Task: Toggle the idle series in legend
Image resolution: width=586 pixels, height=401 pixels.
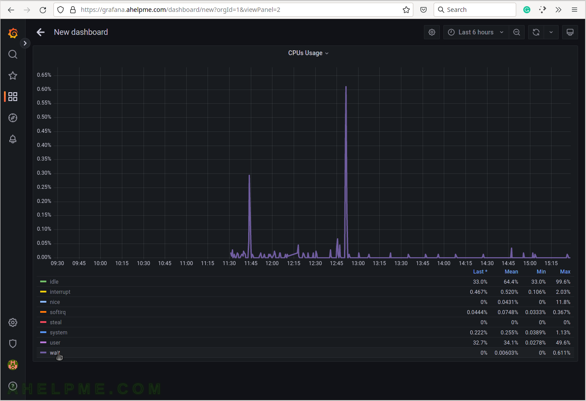Action: pyautogui.click(x=54, y=282)
